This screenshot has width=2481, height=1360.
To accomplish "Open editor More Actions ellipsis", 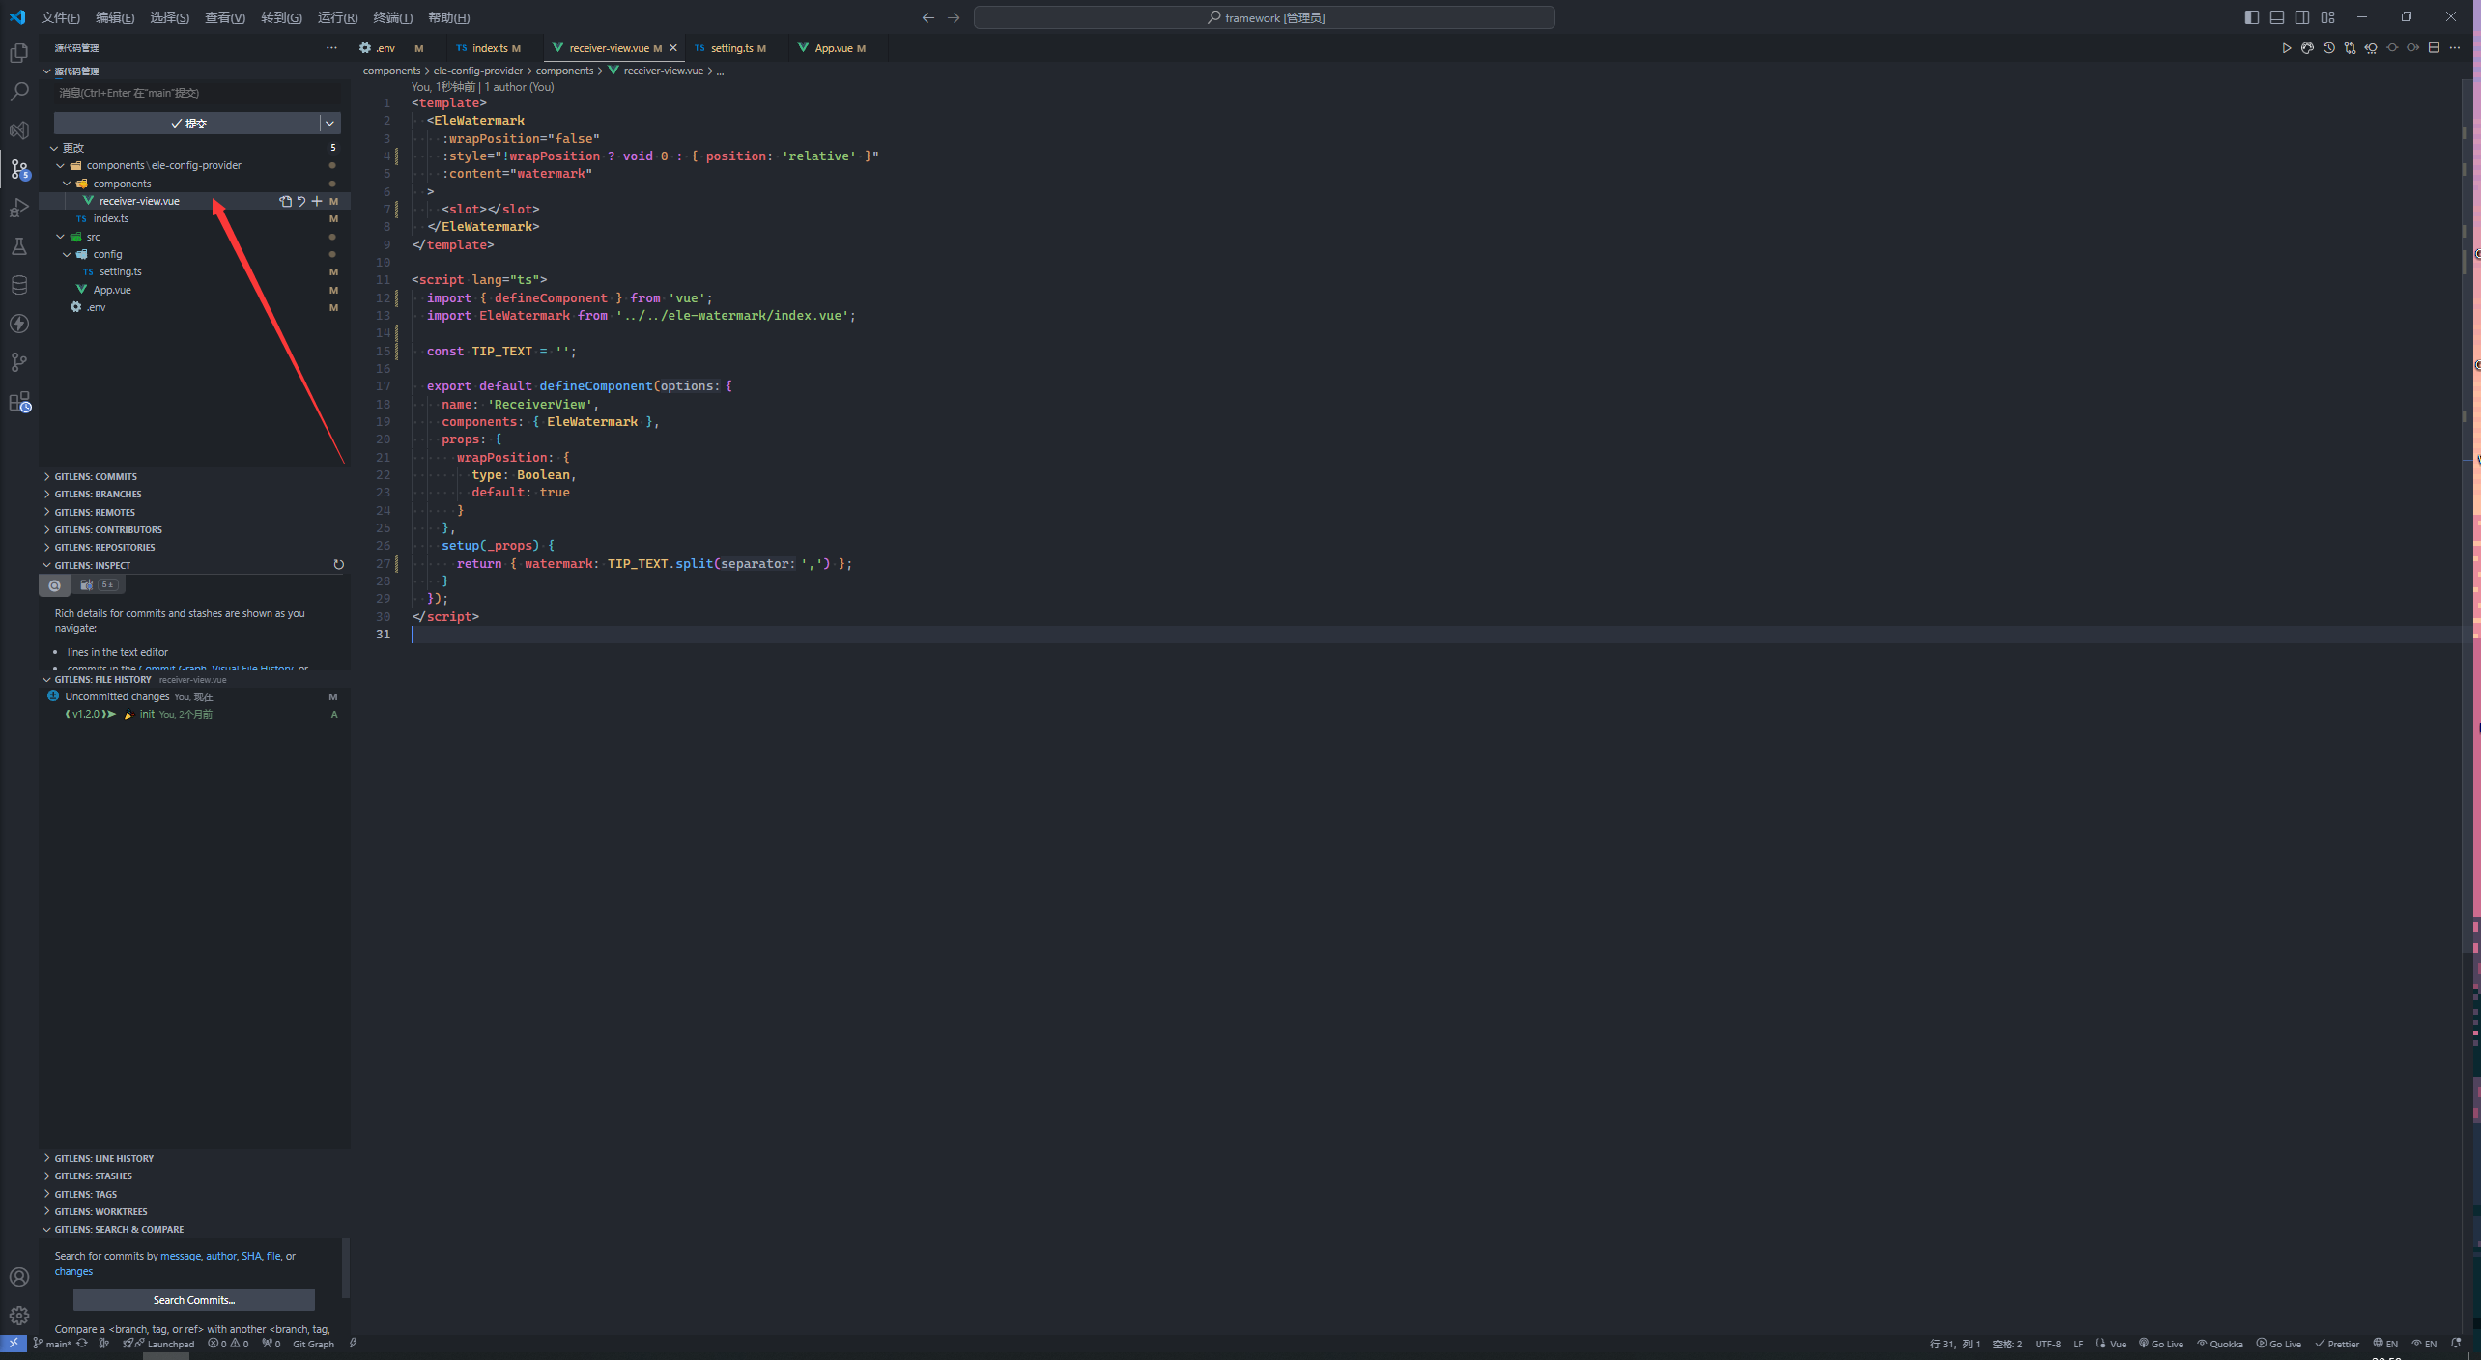I will coord(2455,48).
